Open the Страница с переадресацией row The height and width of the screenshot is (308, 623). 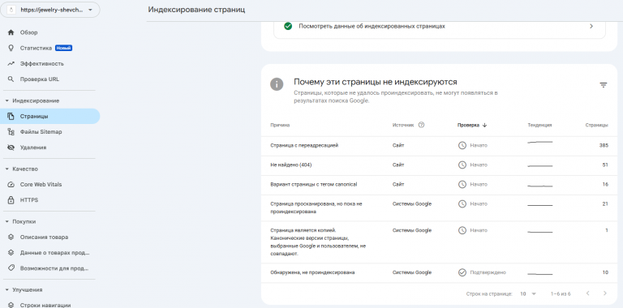click(439, 145)
